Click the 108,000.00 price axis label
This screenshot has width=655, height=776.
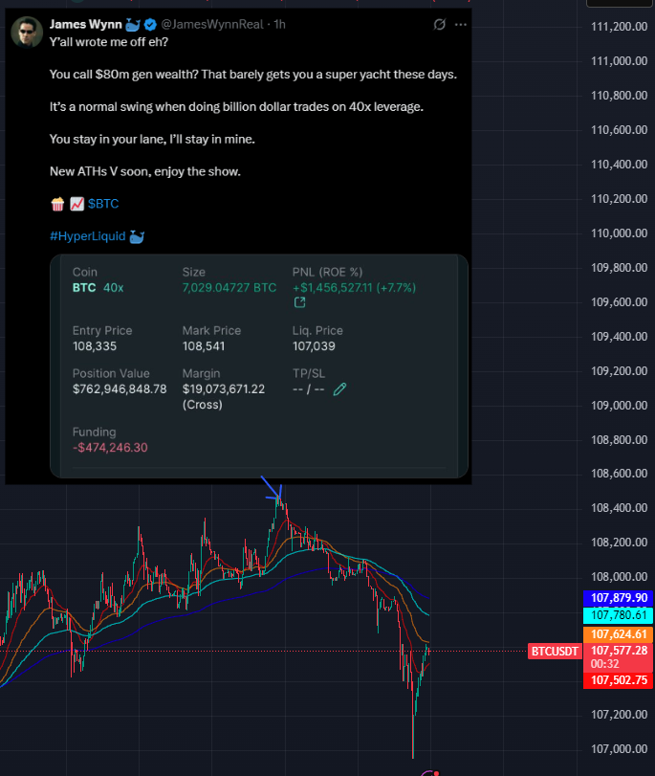pos(619,577)
